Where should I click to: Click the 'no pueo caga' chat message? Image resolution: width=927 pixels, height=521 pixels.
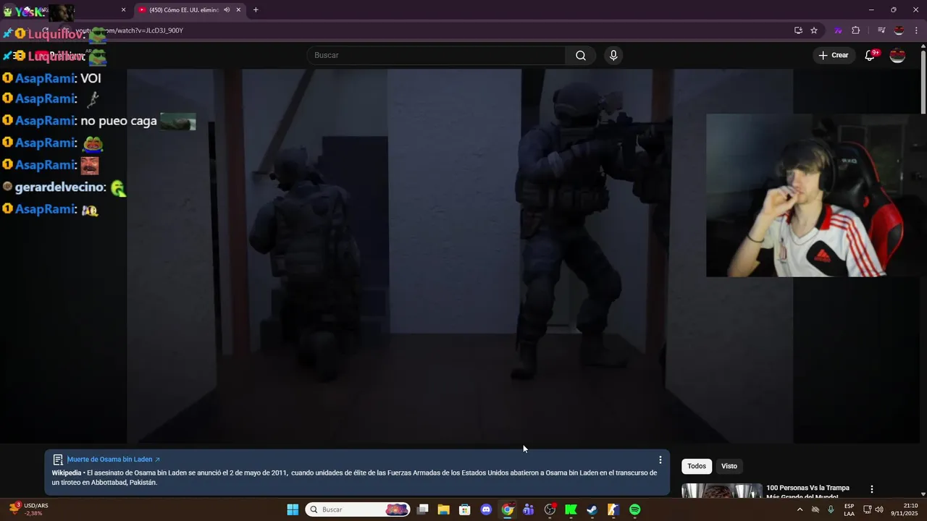coord(119,121)
